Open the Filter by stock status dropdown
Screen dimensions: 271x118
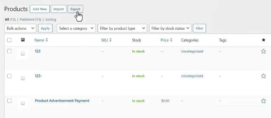coord(170,28)
